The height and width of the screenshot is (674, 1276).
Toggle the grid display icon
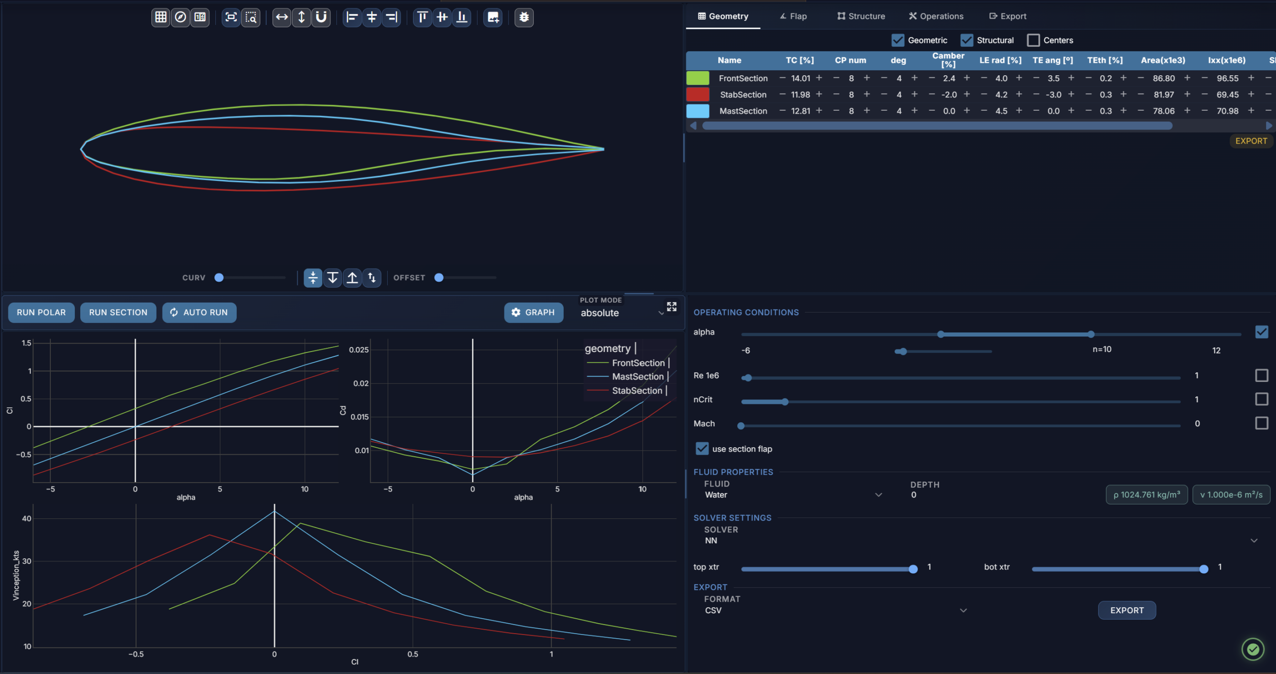click(x=160, y=17)
